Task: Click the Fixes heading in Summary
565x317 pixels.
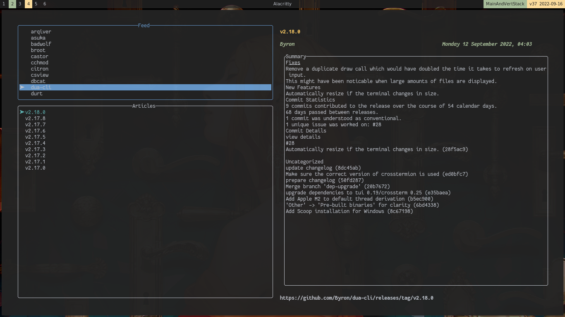Action: (293, 63)
